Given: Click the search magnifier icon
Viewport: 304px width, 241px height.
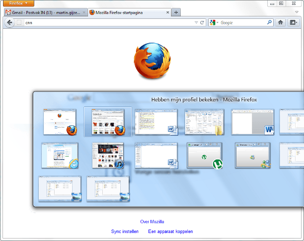Looking at the screenshot, I should (x=269, y=22).
